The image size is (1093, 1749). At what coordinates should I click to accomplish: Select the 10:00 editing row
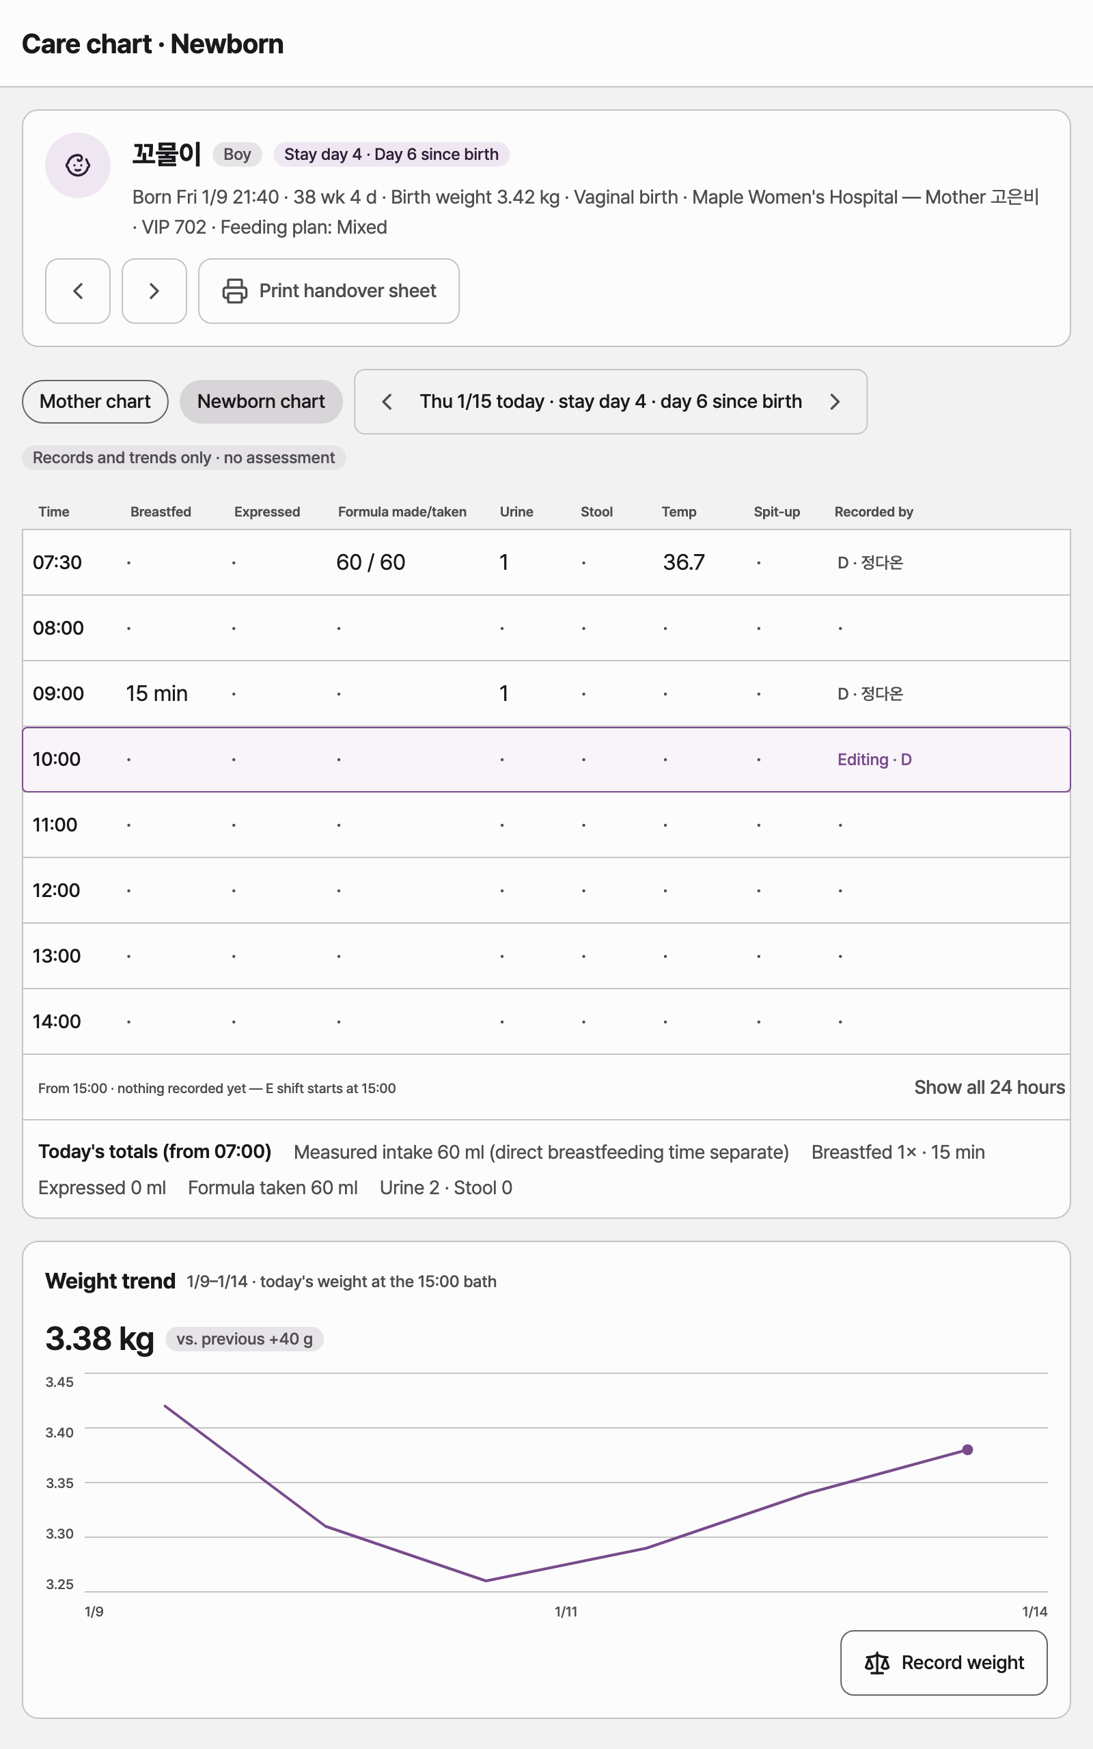(x=546, y=760)
